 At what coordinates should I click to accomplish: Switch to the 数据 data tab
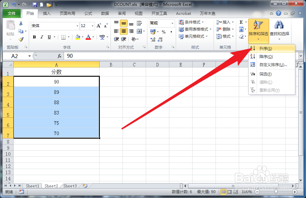click(105, 14)
